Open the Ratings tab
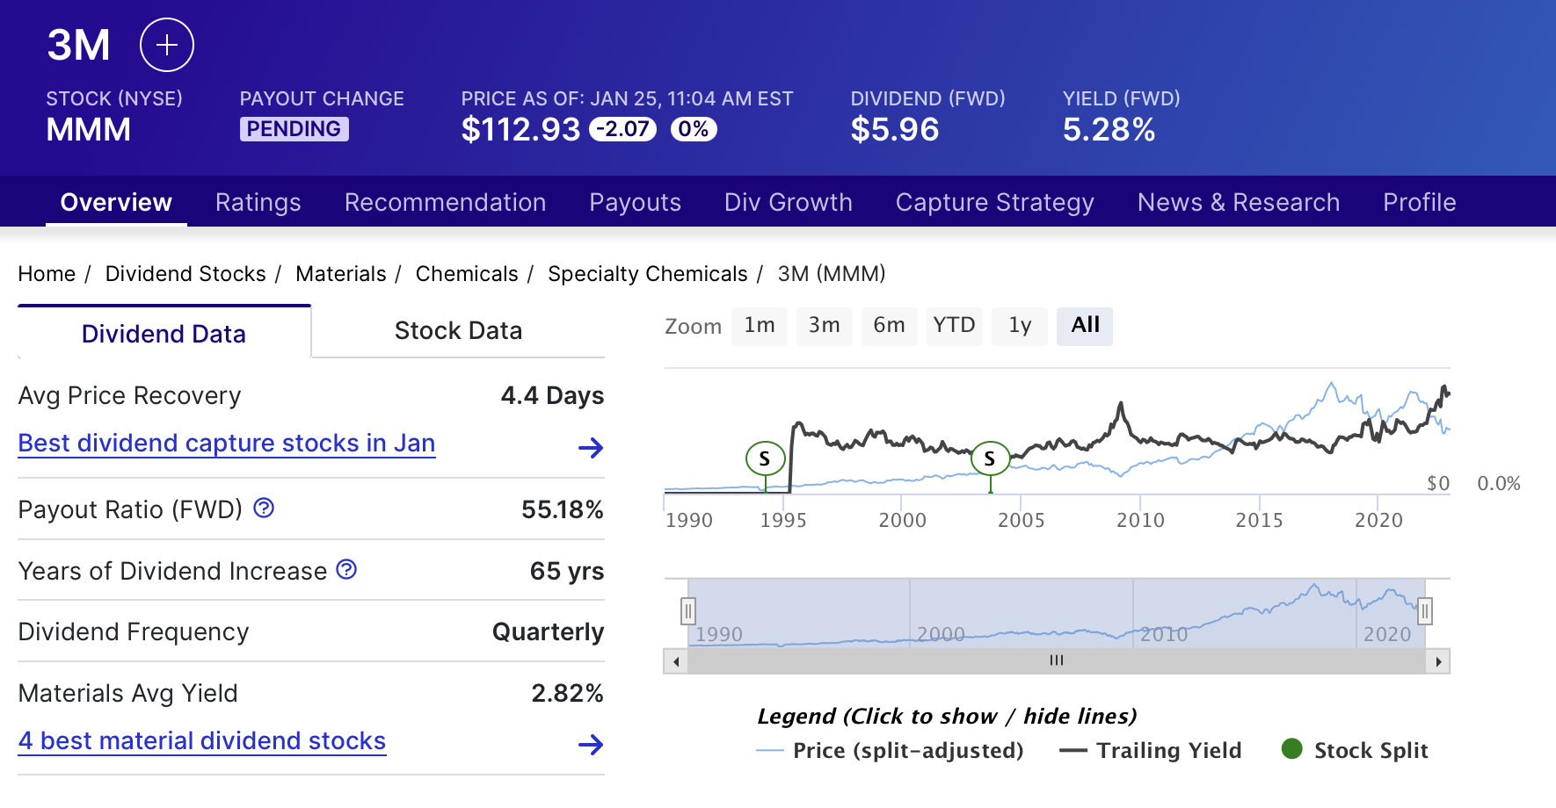This screenshot has height=808, width=1556. point(258,202)
